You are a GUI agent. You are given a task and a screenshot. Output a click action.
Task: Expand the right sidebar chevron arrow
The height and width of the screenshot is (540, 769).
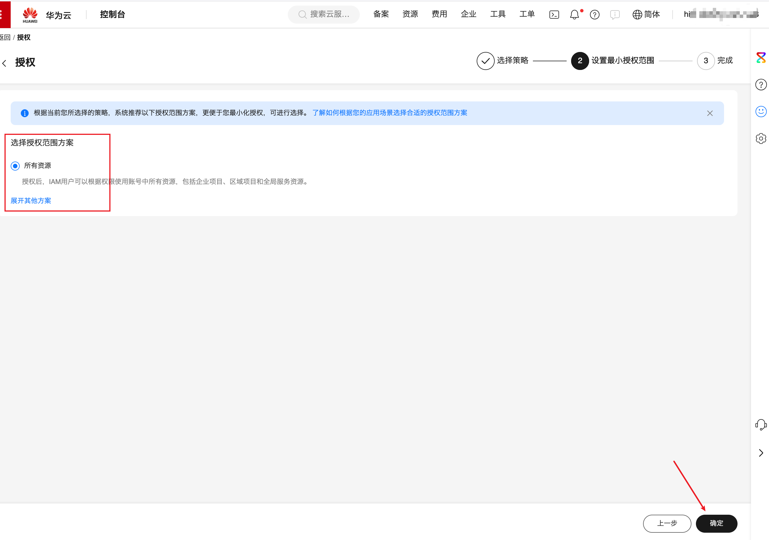point(761,453)
